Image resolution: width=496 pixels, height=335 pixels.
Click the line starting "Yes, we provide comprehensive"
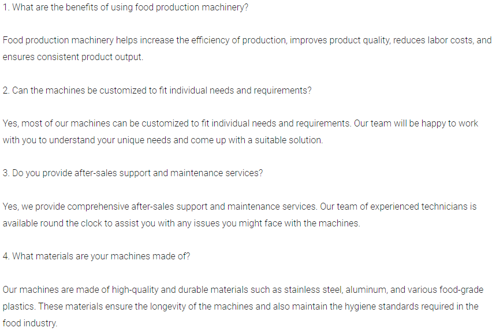click(x=240, y=206)
